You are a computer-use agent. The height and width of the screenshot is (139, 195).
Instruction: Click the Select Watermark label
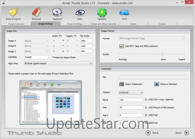134,84
